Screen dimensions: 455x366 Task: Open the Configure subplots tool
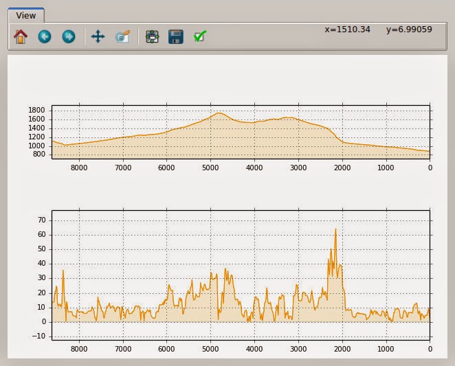point(153,37)
